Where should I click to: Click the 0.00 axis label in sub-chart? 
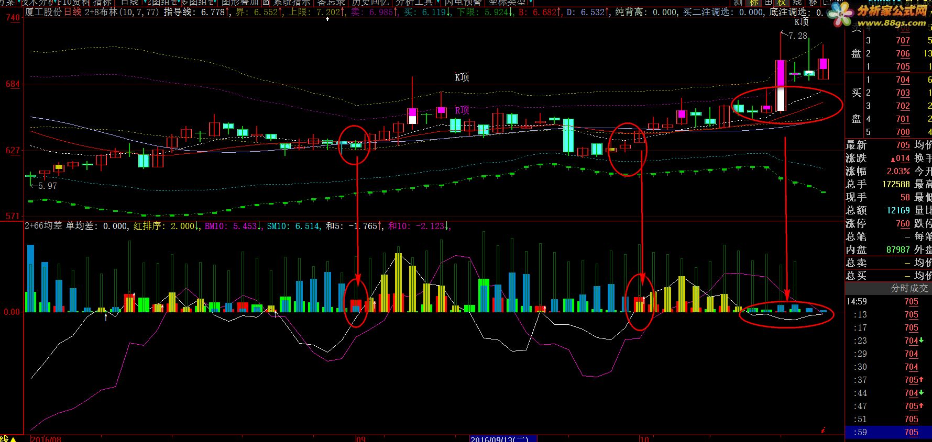(x=11, y=312)
